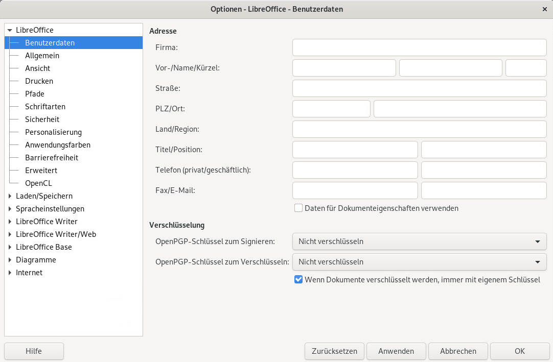
Task: Focus the Land/Region input field
Action: (x=419, y=129)
